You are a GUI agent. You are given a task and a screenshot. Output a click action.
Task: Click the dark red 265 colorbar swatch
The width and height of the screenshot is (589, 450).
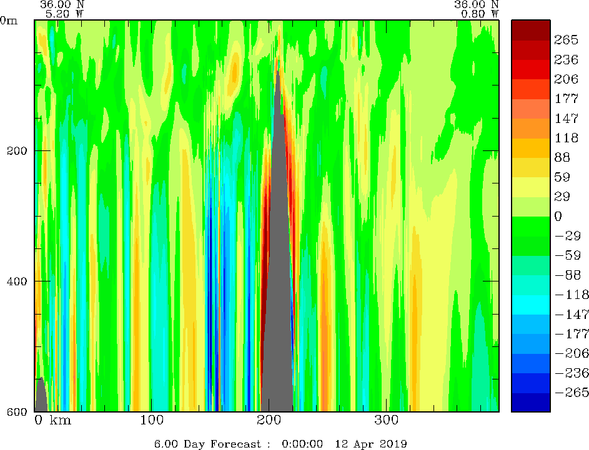coord(531,31)
